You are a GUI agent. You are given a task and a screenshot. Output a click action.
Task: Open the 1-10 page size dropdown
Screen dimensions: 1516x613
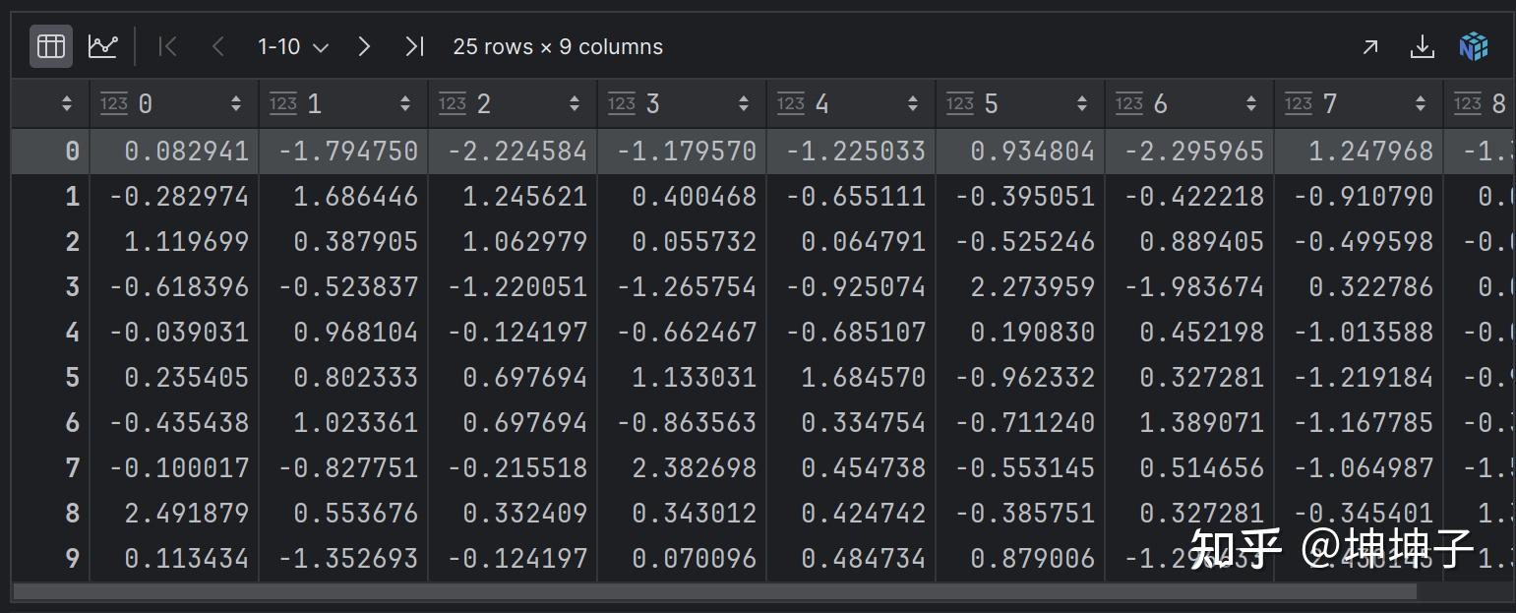(292, 46)
